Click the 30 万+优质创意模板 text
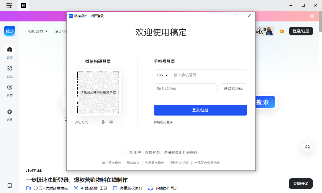The image size is (322, 193). [51, 188]
